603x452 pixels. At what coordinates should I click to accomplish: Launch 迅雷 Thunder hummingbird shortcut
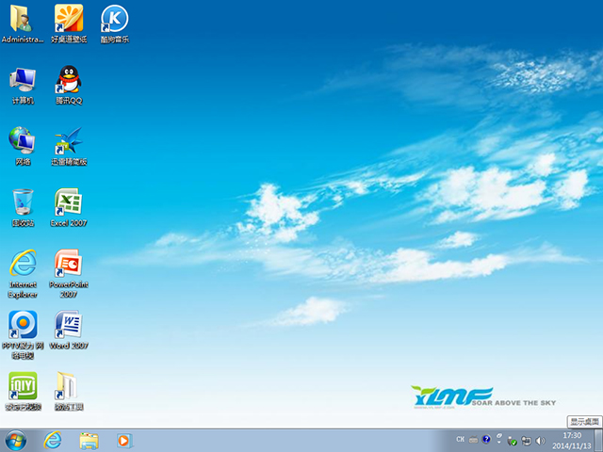point(68,141)
